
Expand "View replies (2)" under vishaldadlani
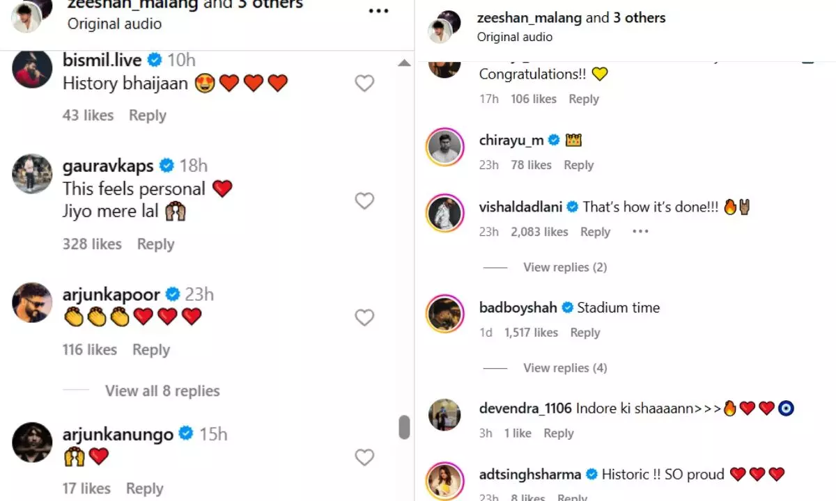pos(565,267)
